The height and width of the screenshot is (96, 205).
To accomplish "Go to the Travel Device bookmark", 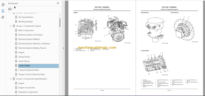I will tap(24, 61).
